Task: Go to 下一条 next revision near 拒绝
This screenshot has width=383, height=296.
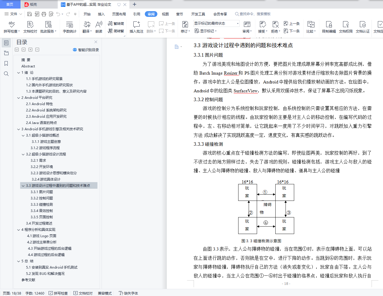Action: click(292, 31)
